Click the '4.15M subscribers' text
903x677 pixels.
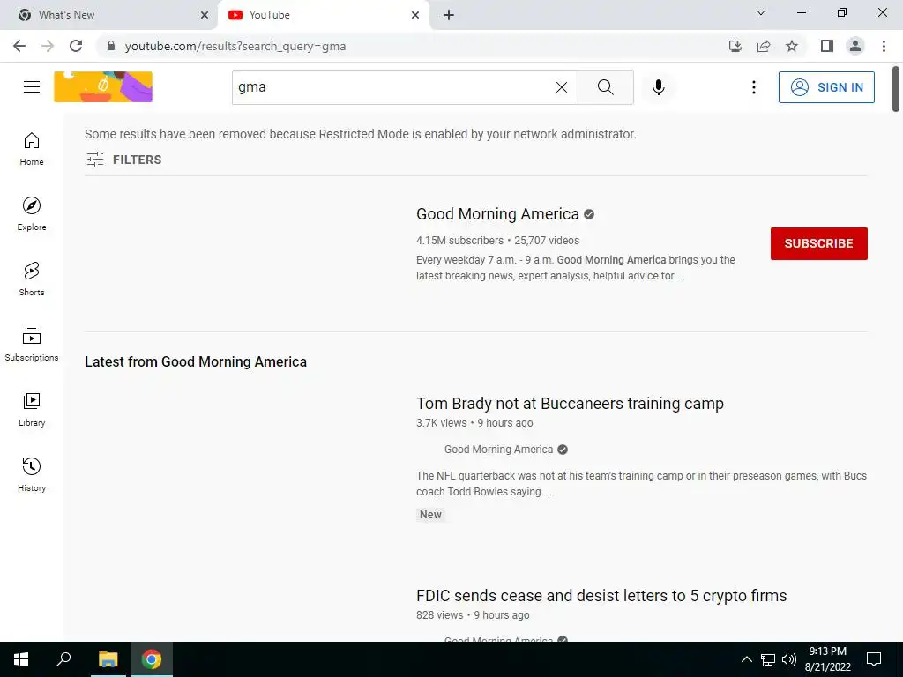(459, 241)
